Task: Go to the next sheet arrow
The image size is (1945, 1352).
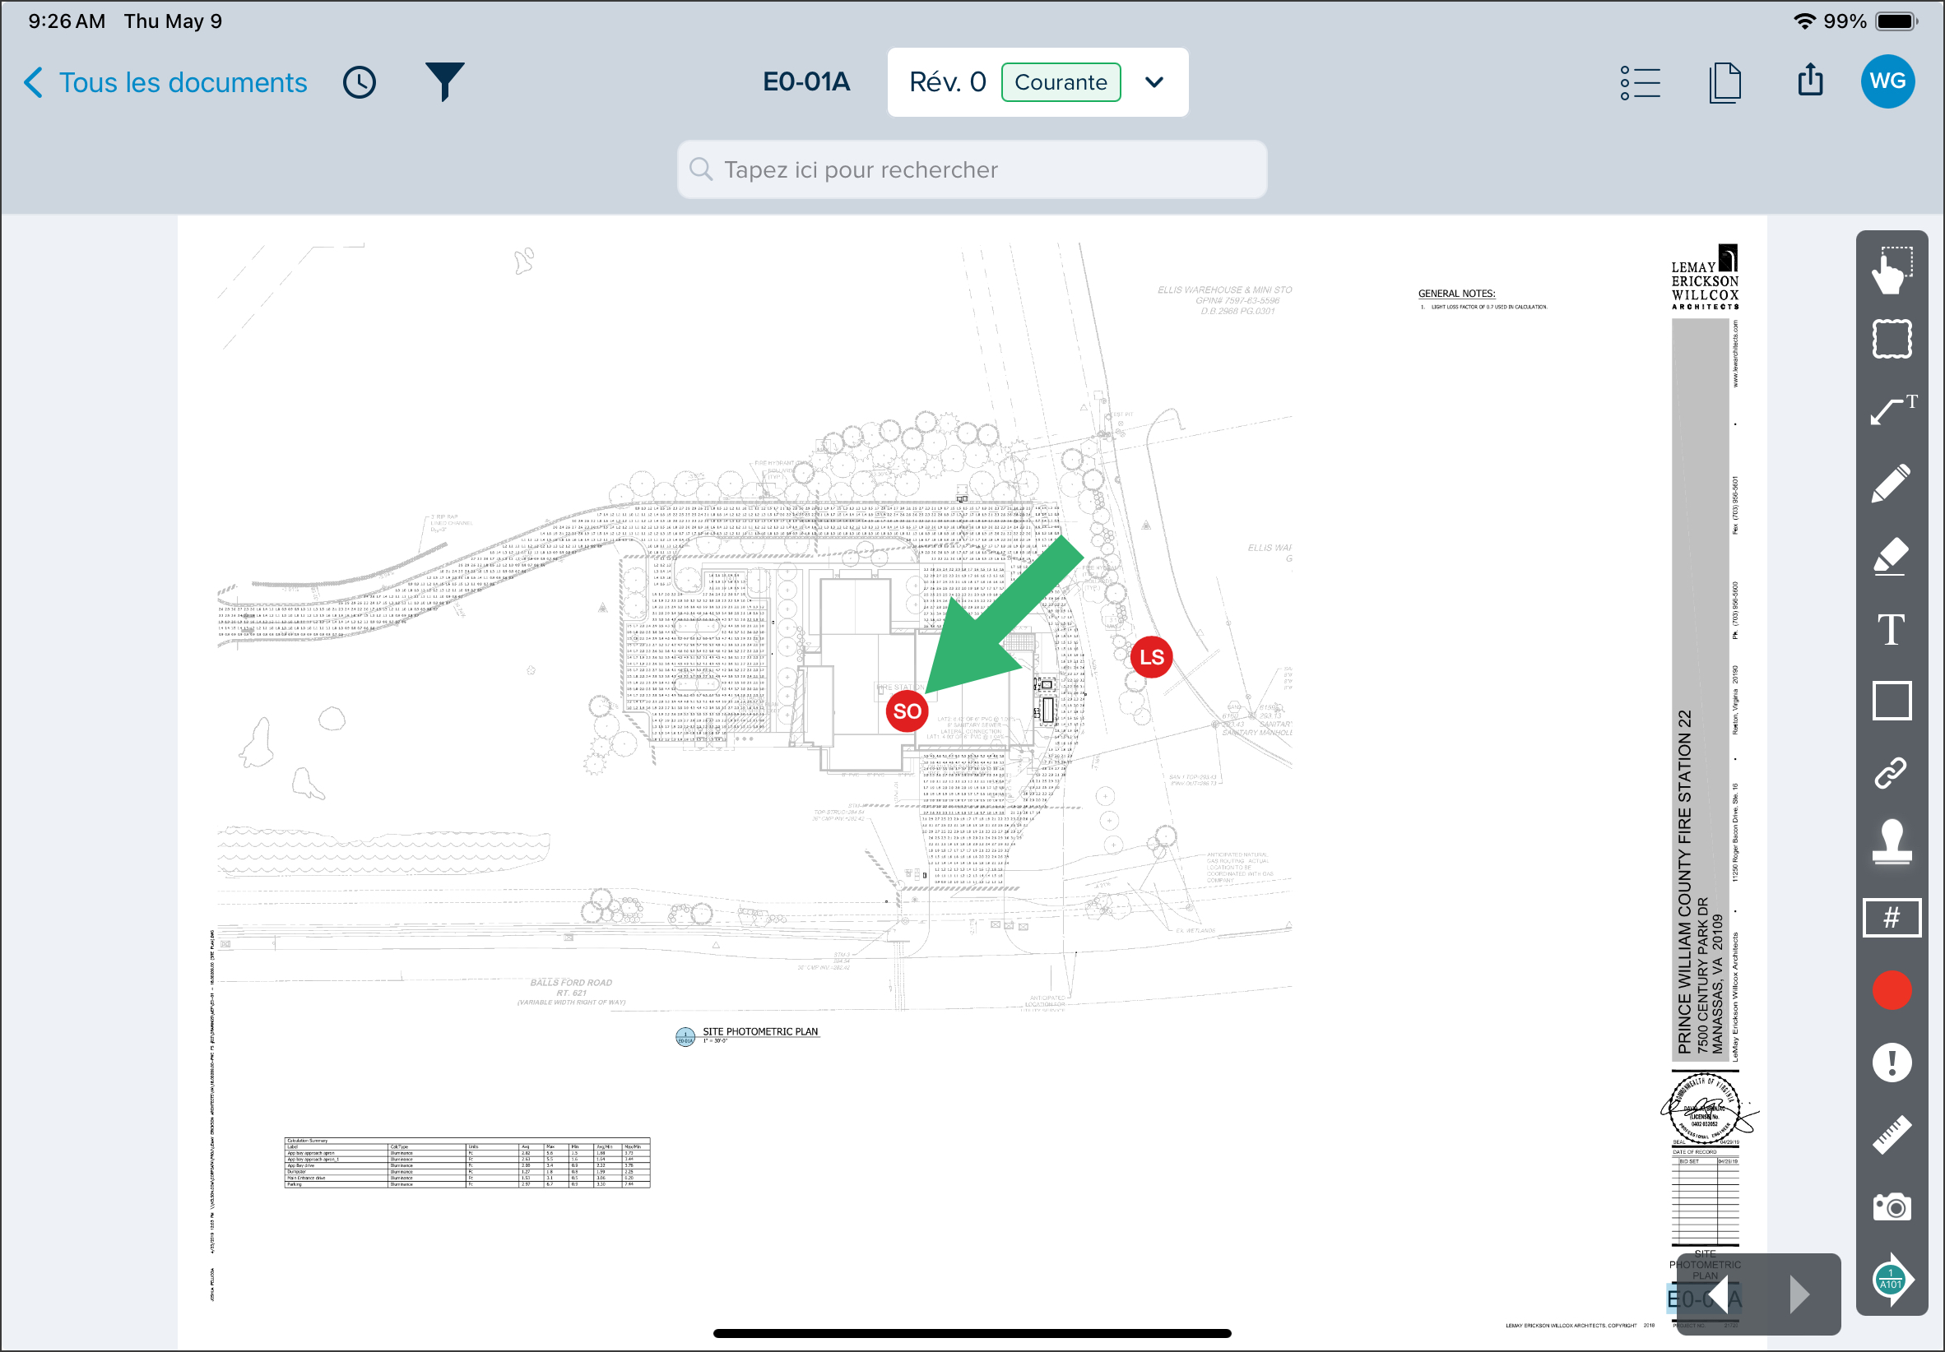Action: pyautogui.click(x=1799, y=1294)
